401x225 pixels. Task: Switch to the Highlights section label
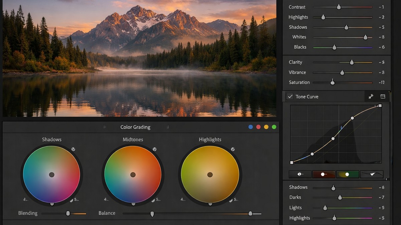click(210, 139)
